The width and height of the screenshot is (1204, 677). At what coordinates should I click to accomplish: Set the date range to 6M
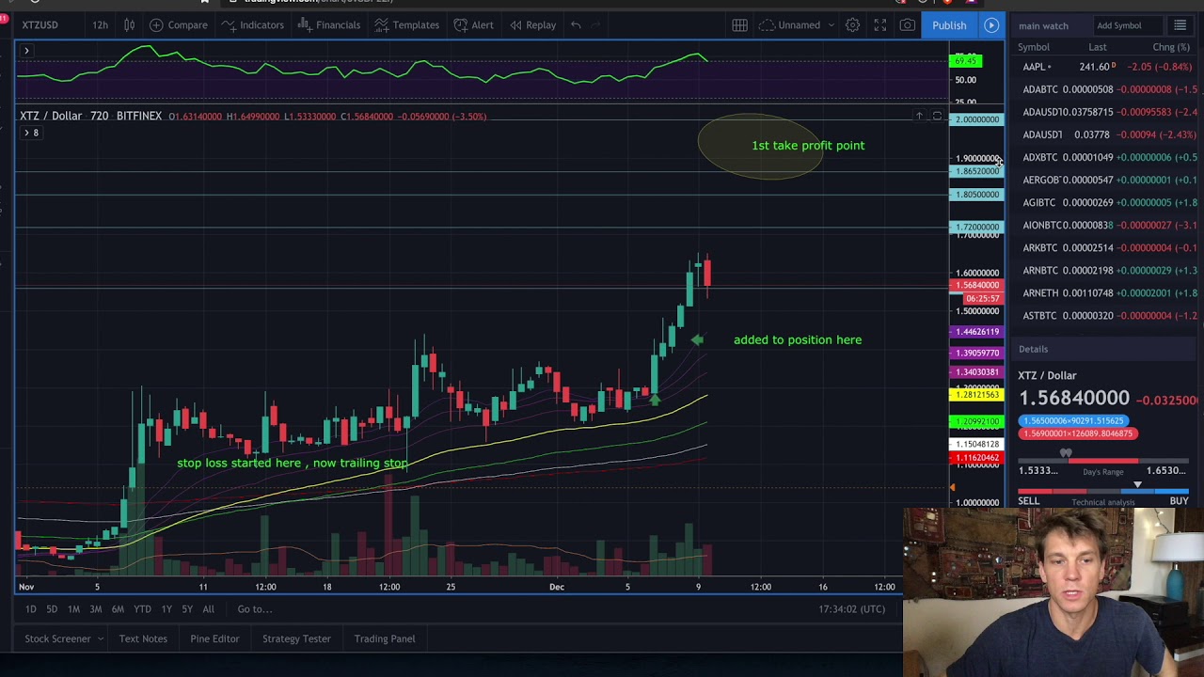[x=118, y=609]
